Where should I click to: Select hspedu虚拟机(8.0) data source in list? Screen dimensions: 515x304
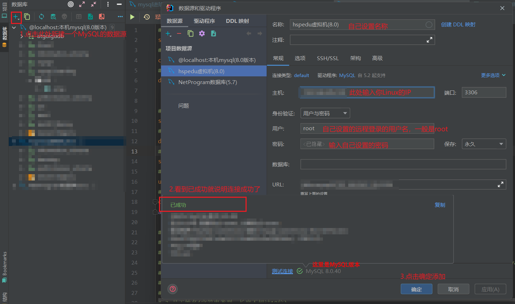tap(214, 71)
